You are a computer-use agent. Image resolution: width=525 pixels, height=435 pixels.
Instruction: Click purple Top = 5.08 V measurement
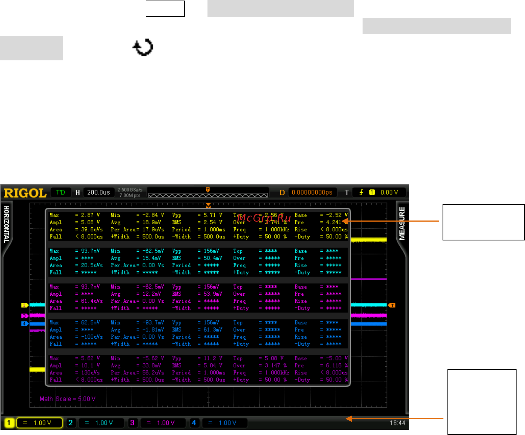pyautogui.click(x=259, y=358)
